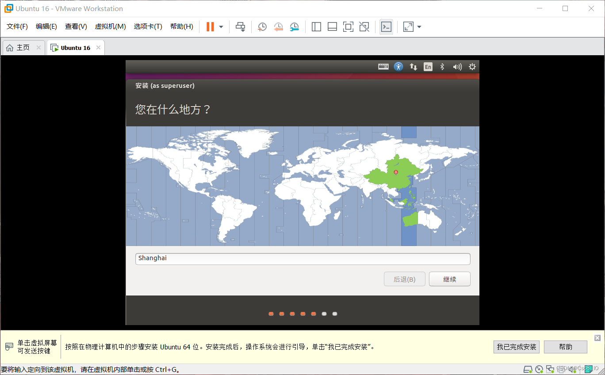Click the red location pin on the map
605x375 pixels.
(396, 172)
